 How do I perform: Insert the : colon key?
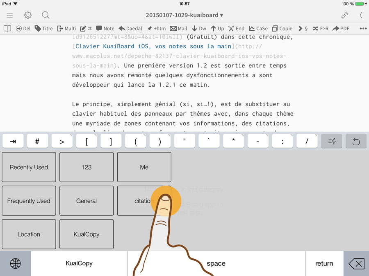tap(282, 141)
